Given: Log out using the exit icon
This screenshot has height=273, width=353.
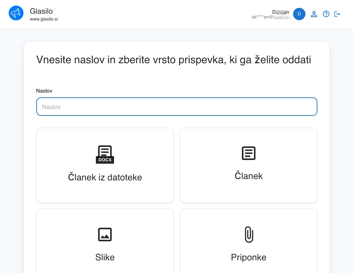Looking at the screenshot, I should (337, 14).
